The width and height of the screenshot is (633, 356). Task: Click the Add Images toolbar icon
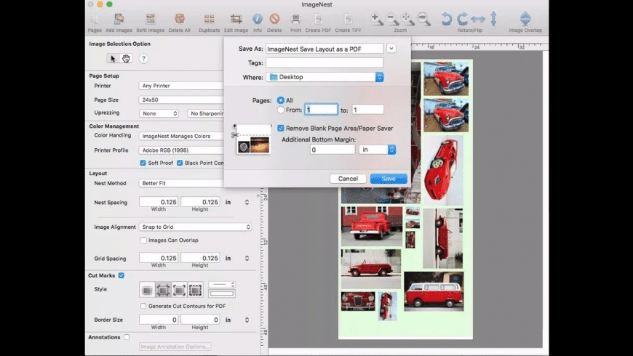coord(119,19)
